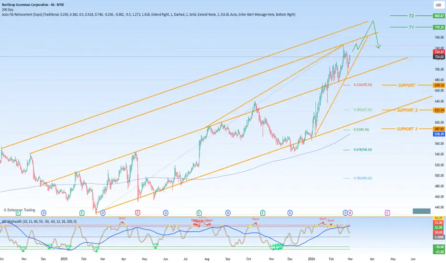Viewport: 446px width, 263px height.
Task: Click the 440.00 price axis label
Action: pos(439,207)
